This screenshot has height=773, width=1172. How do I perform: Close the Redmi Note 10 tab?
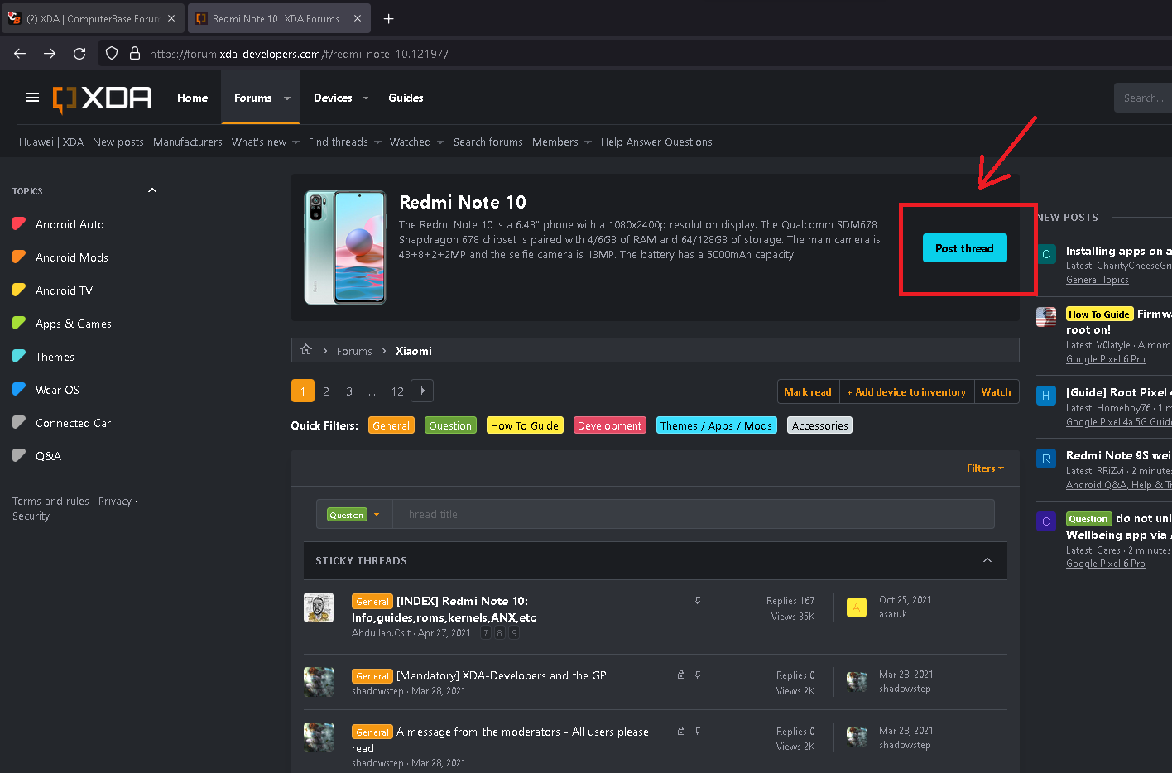click(358, 18)
